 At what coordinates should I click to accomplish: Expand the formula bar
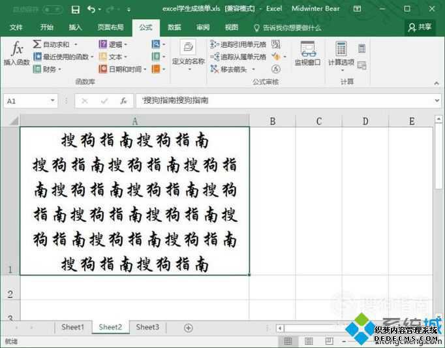[x=437, y=101]
